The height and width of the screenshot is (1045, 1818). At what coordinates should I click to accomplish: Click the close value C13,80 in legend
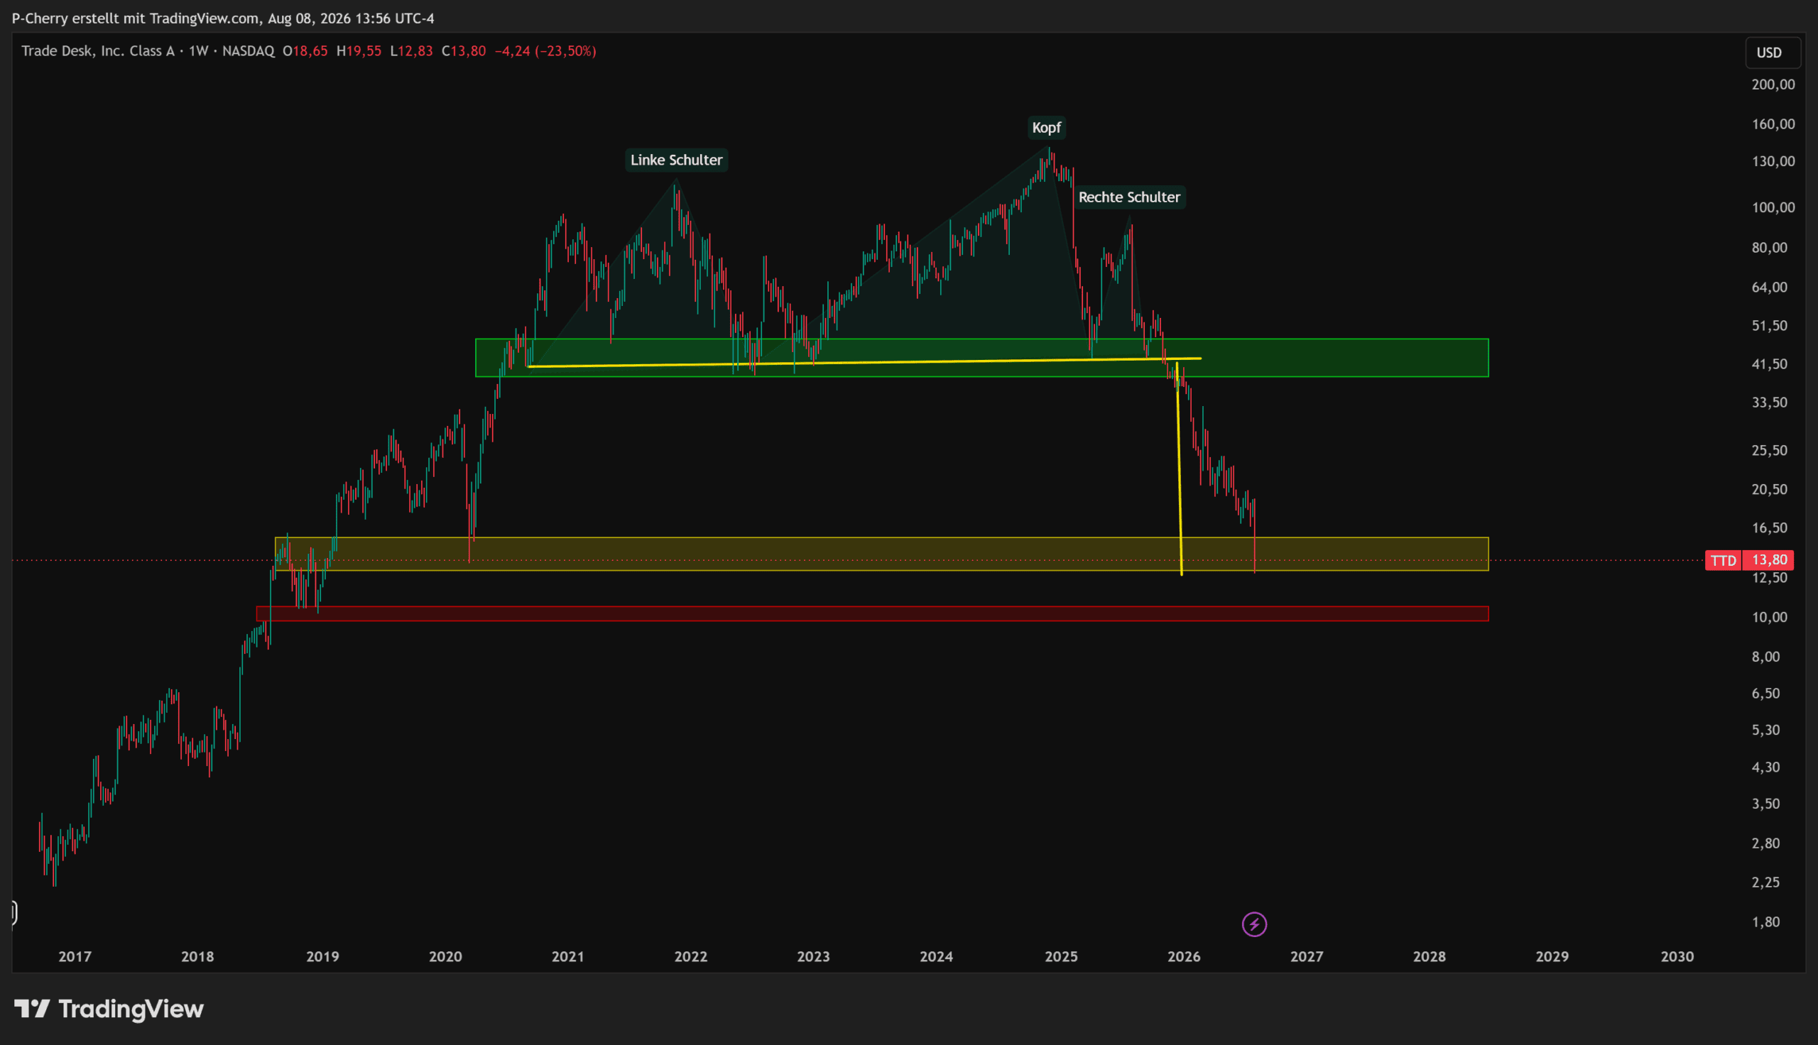point(464,51)
